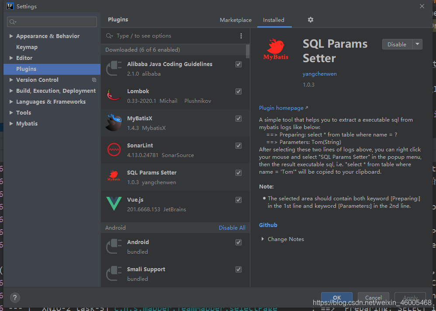Click the Vue.js logo icon
Viewport: 436px width, 311px height.
tap(114, 203)
